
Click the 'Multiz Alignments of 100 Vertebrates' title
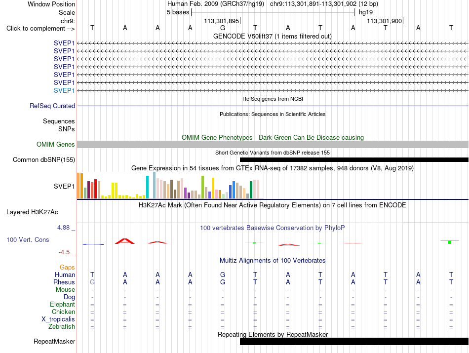pos(273,261)
